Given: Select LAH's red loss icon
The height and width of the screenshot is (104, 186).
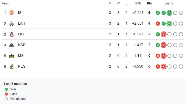Looking at the screenshot, I should point(158,24).
